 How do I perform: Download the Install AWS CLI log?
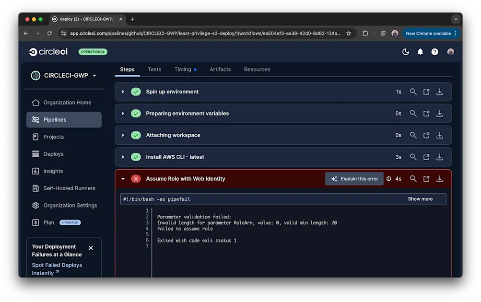click(440, 157)
